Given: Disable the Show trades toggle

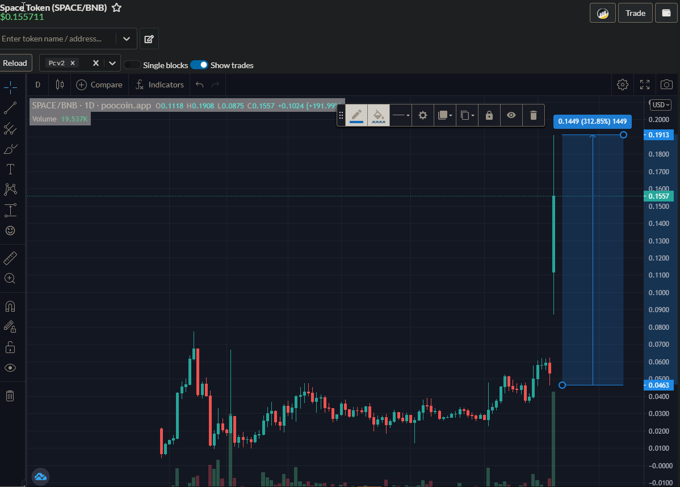Looking at the screenshot, I should click(199, 65).
